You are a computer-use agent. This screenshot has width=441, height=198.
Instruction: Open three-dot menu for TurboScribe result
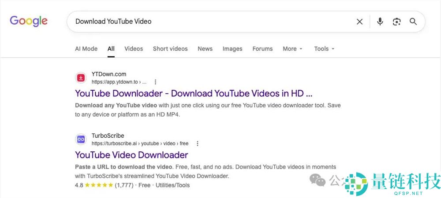point(198,143)
